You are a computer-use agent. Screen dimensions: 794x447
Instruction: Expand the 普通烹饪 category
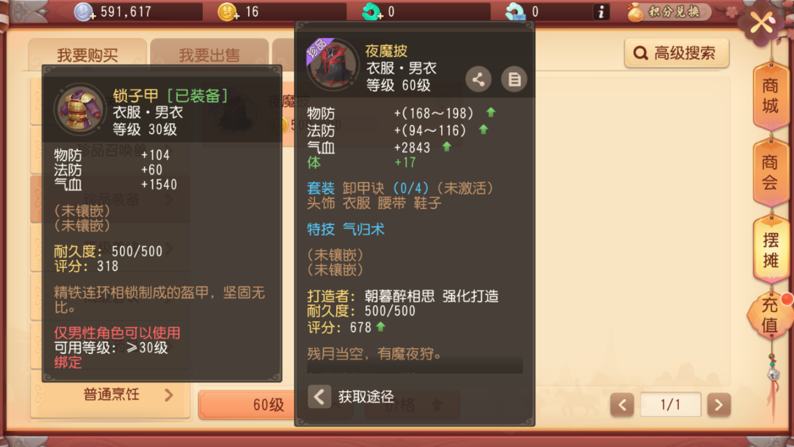point(110,395)
